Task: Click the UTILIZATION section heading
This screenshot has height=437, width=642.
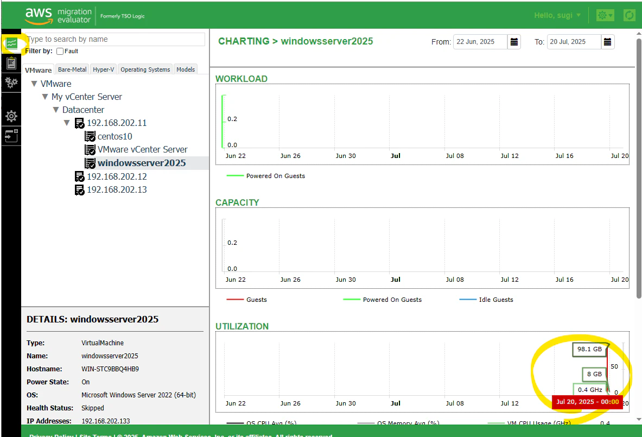Action: coord(243,326)
